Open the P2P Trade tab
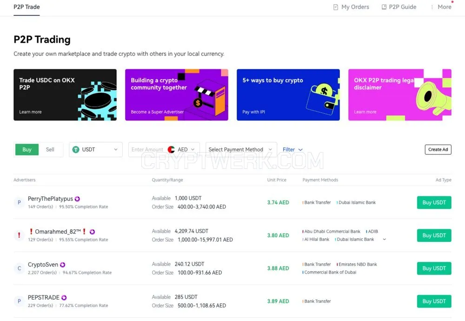The height and width of the screenshot is (321, 465). [27, 7]
